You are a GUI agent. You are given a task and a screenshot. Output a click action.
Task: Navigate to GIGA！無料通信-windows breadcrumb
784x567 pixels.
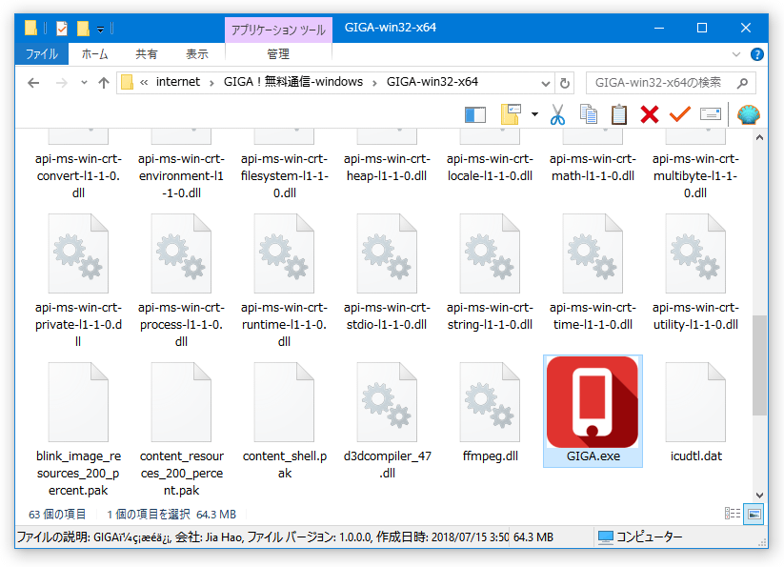point(293,82)
